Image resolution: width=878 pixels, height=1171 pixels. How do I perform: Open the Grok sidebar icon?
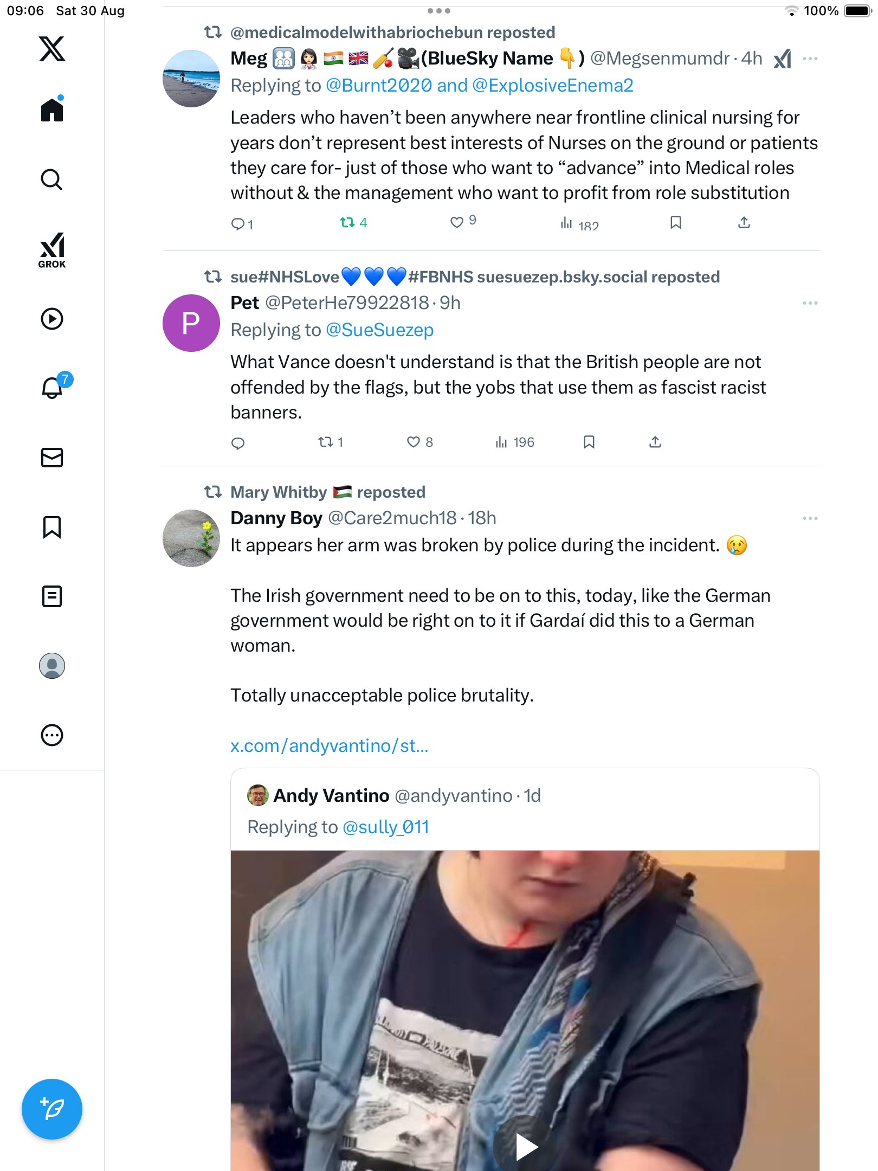point(52,250)
